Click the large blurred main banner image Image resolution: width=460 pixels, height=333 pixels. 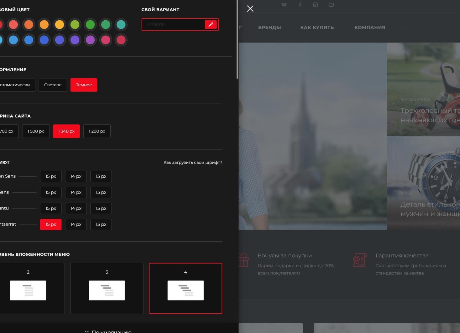[313, 136]
